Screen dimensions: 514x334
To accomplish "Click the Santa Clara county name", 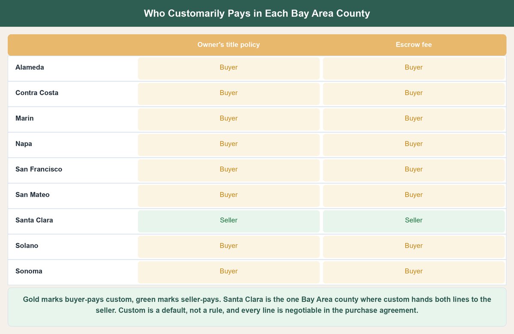I will (x=34, y=220).
